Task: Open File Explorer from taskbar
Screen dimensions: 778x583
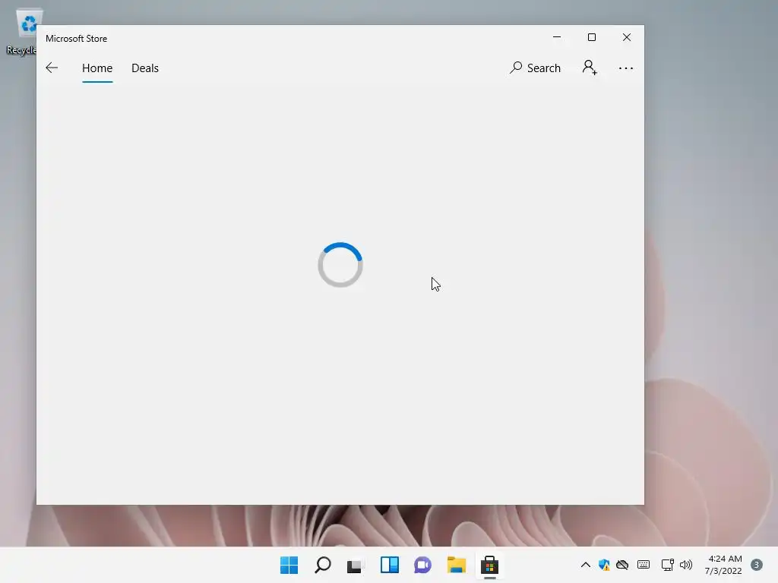Action: [x=456, y=565]
